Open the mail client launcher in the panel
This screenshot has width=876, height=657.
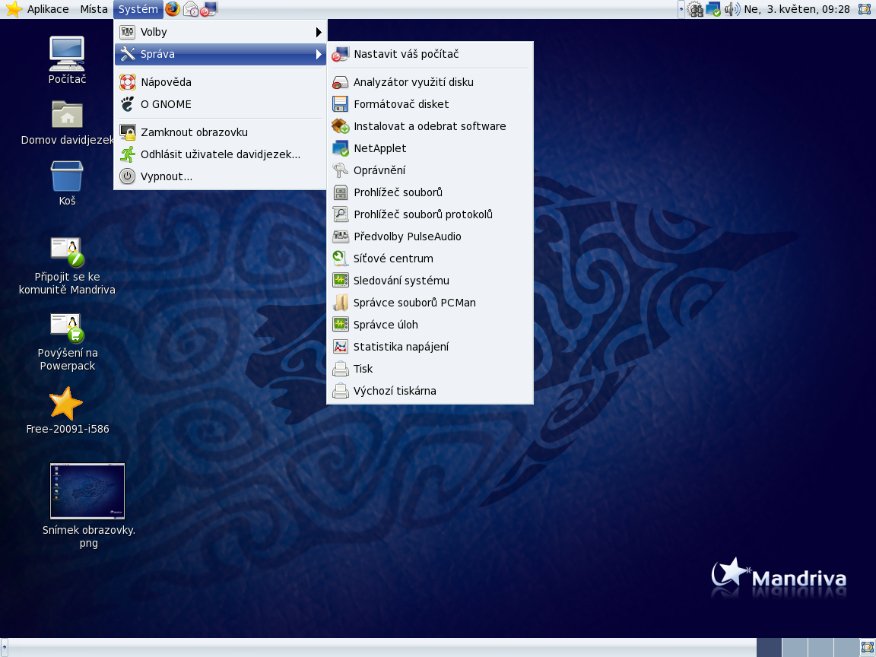click(191, 9)
